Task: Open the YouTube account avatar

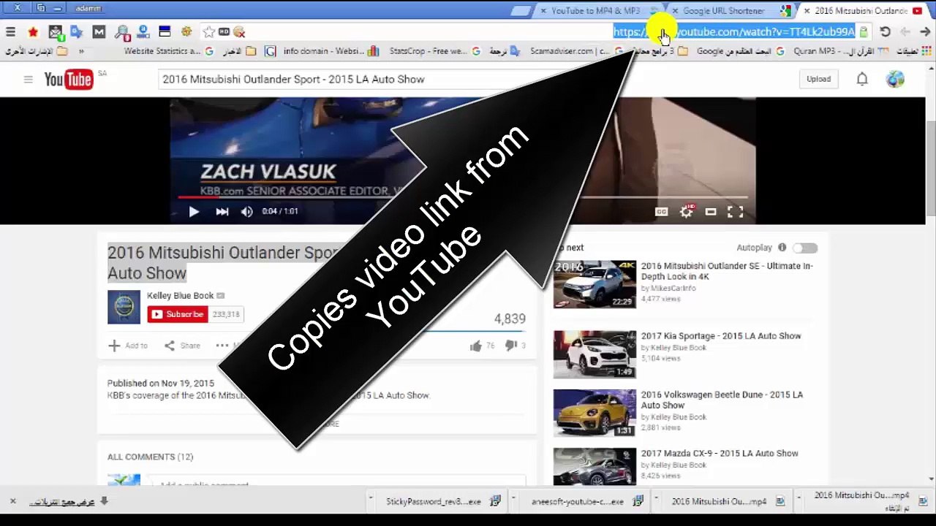Action: click(x=895, y=79)
